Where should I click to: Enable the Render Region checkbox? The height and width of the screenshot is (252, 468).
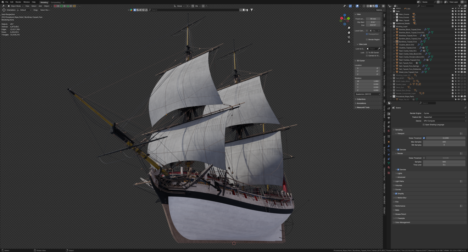click(367, 40)
